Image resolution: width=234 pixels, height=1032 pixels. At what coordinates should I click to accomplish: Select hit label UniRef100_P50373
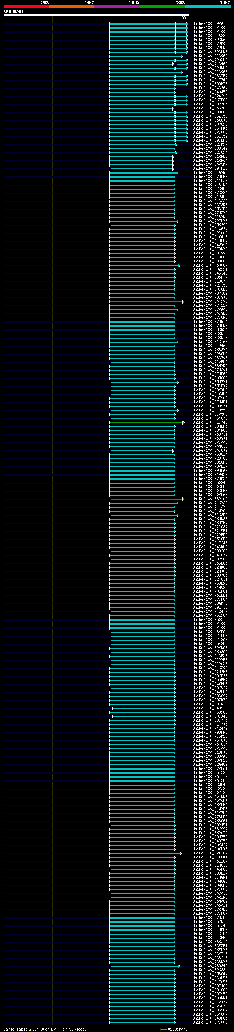point(210,620)
